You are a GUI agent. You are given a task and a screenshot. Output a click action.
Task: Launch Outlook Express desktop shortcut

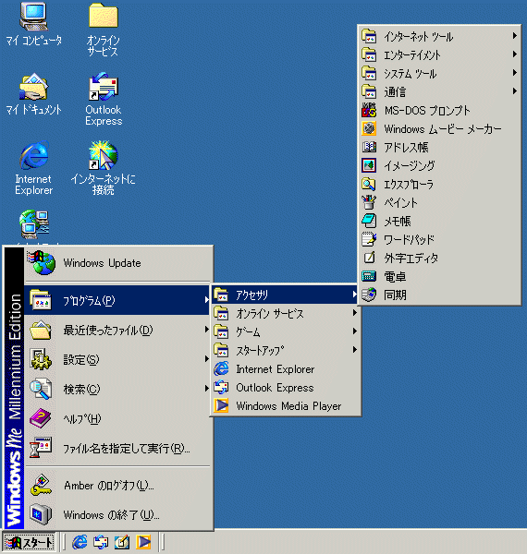coord(104,99)
